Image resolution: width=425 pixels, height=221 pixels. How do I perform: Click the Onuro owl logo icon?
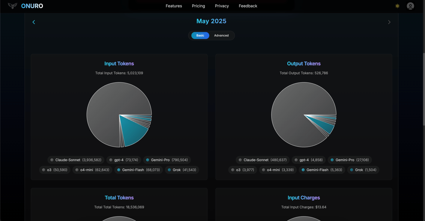(x=12, y=6)
